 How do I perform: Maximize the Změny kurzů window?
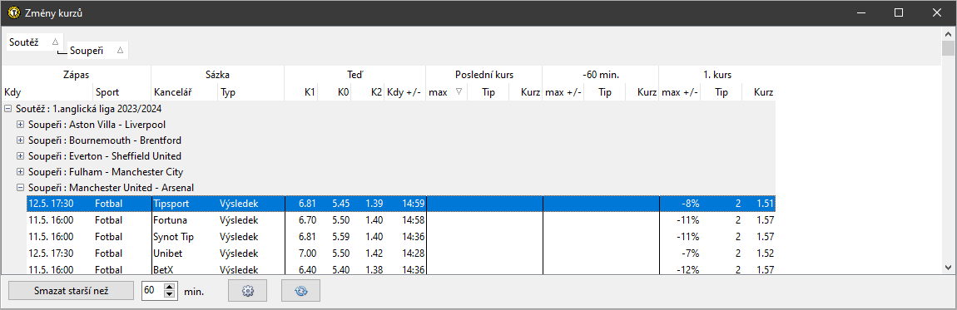tap(899, 12)
